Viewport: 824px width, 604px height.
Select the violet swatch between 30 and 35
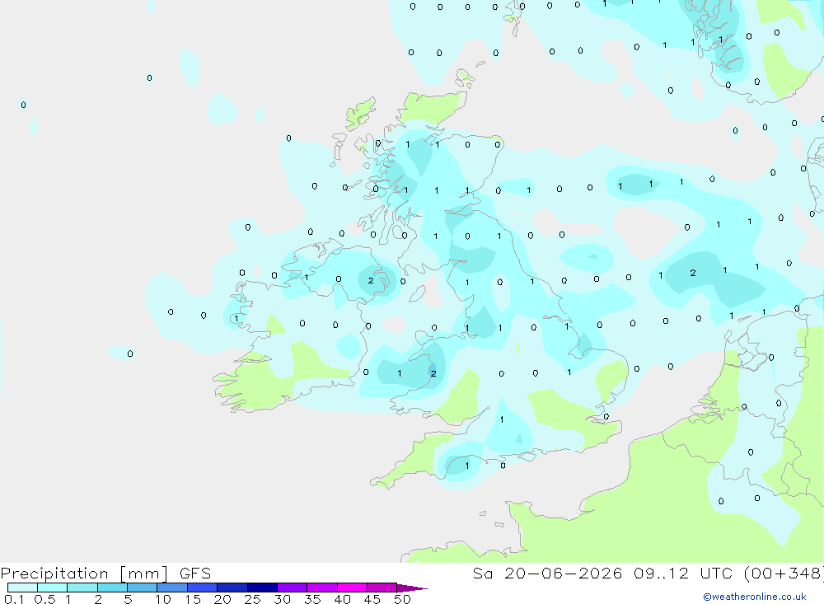[x=293, y=588]
